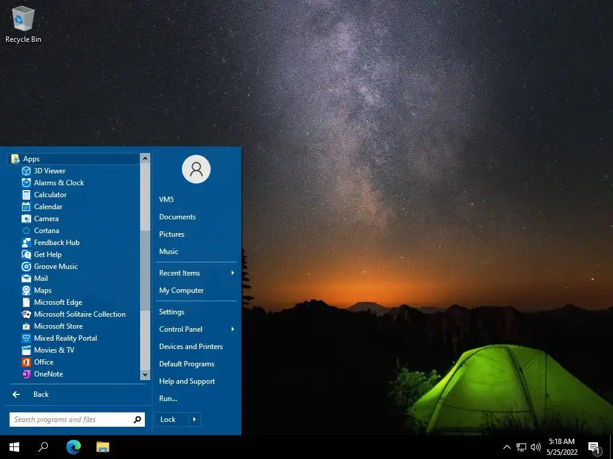Image resolution: width=613 pixels, height=459 pixels.
Task: Launch the Office app icon
Action: click(x=26, y=362)
